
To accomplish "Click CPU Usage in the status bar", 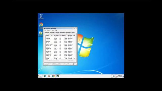I will [56, 64].
